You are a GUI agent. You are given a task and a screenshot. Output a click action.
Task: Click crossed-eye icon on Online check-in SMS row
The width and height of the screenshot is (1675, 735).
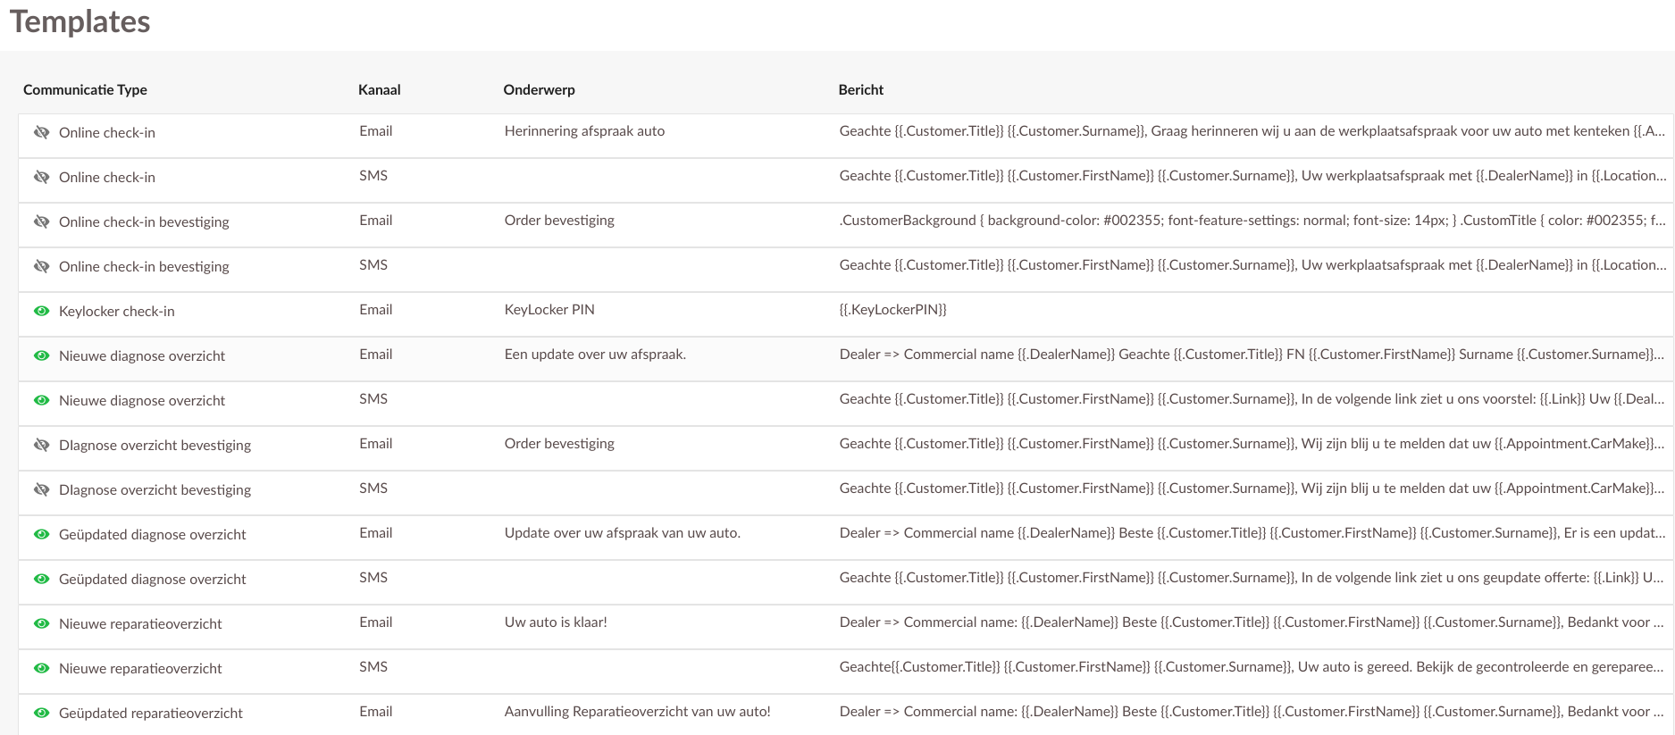(x=41, y=178)
